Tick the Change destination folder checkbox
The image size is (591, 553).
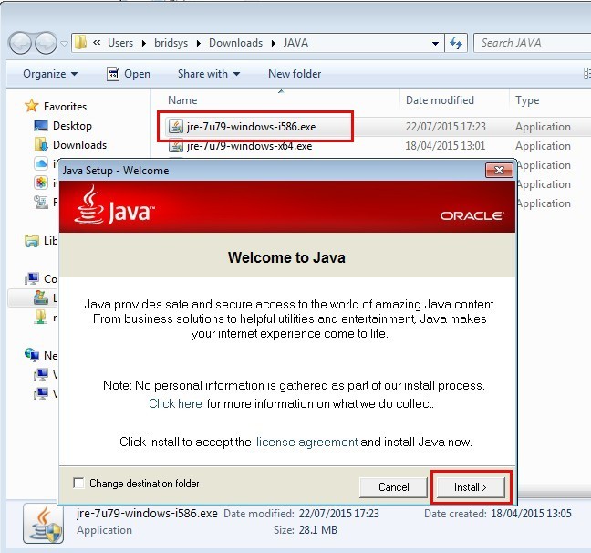(78, 484)
